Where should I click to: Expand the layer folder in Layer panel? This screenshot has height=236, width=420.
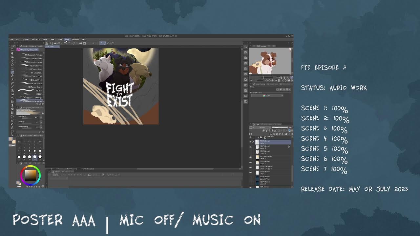point(258,137)
